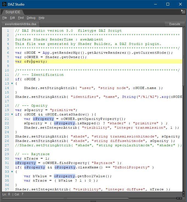Click line number 31 in the gutter
This screenshot has width=187, height=202.
[7, 163]
